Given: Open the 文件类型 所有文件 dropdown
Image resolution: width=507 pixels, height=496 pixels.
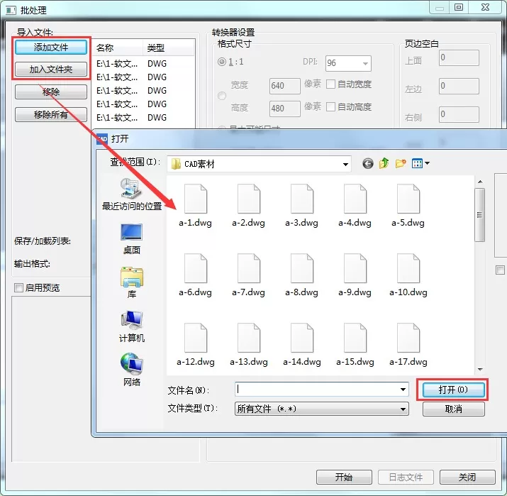Looking at the screenshot, I should (x=322, y=409).
